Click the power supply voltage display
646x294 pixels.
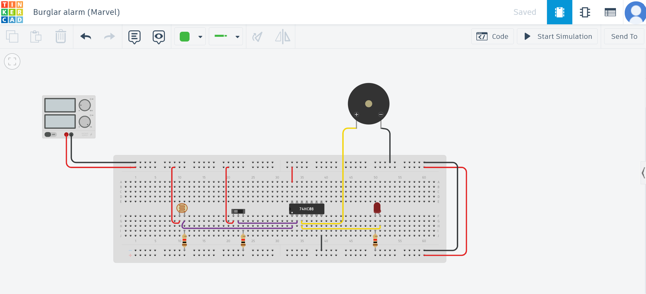click(60, 105)
